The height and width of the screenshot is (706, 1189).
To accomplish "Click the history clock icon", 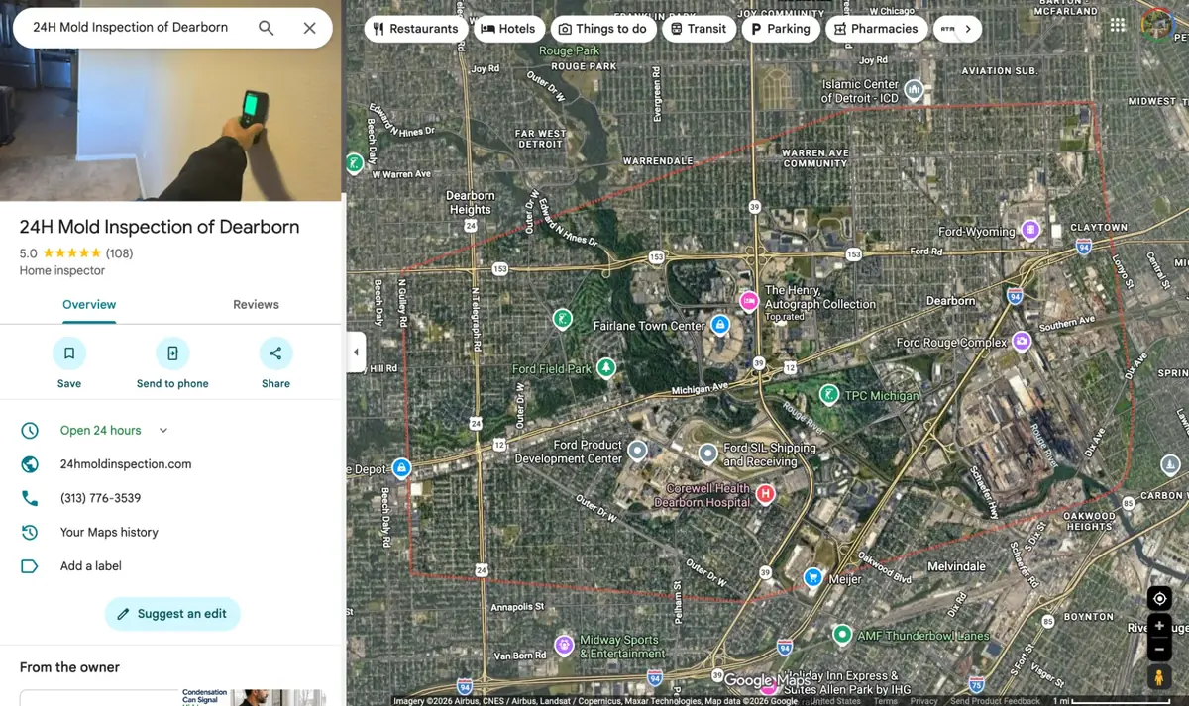I will click(30, 532).
